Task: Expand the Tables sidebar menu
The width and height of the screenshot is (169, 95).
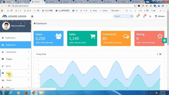Action: pyautogui.click(x=16, y=73)
